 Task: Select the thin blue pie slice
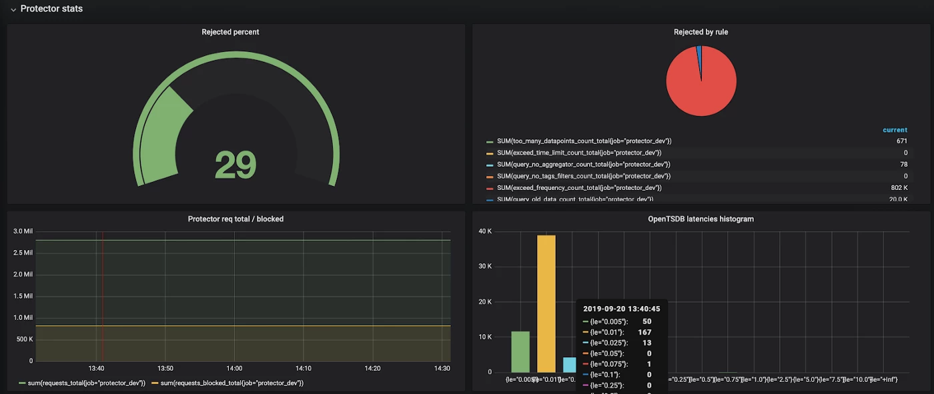(698, 60)
